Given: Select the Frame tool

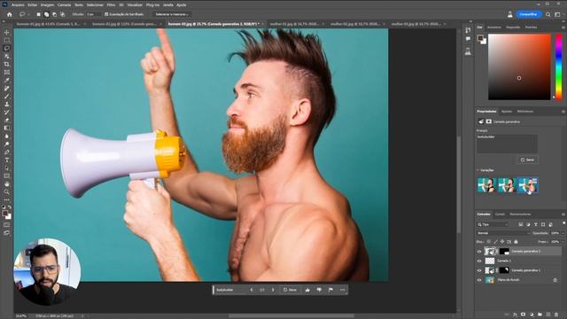Looking at the screenshot, I should point(6,73).
